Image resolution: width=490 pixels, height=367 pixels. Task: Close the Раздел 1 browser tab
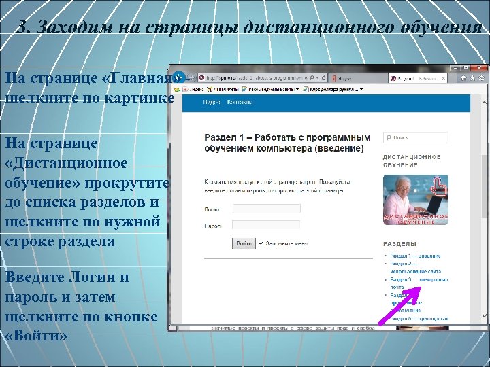point(444,78)
